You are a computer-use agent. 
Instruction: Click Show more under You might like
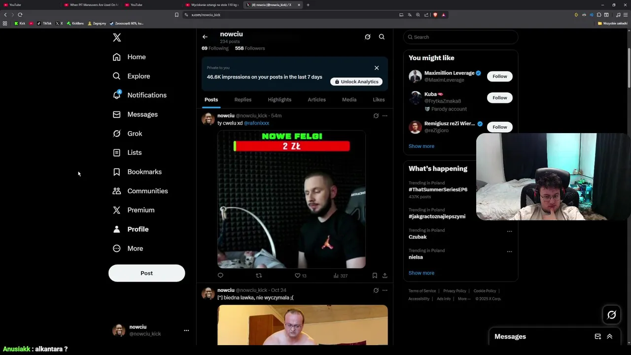[421, 146]
